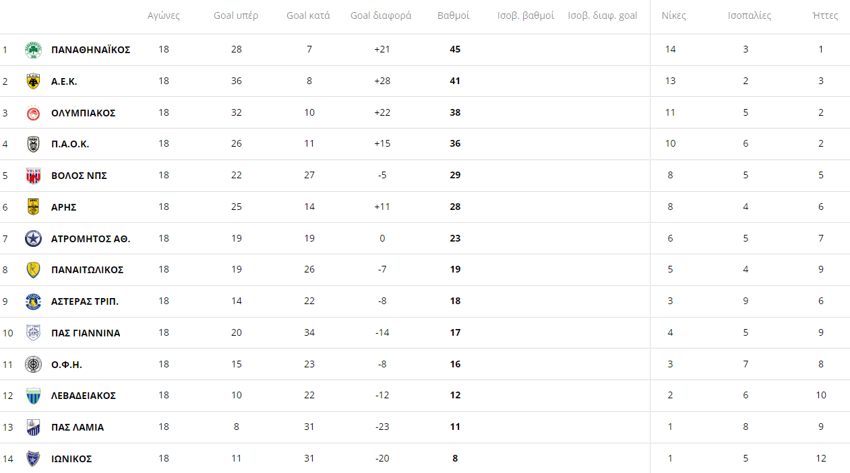The height and width of the screenshot is (473, 850).
Task: Click the Αστέρας Τρίπ. club crest
Action: click(33, 301)
